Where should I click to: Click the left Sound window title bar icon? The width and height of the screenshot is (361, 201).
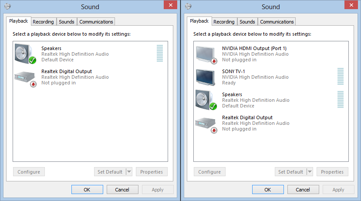[7, 7]
